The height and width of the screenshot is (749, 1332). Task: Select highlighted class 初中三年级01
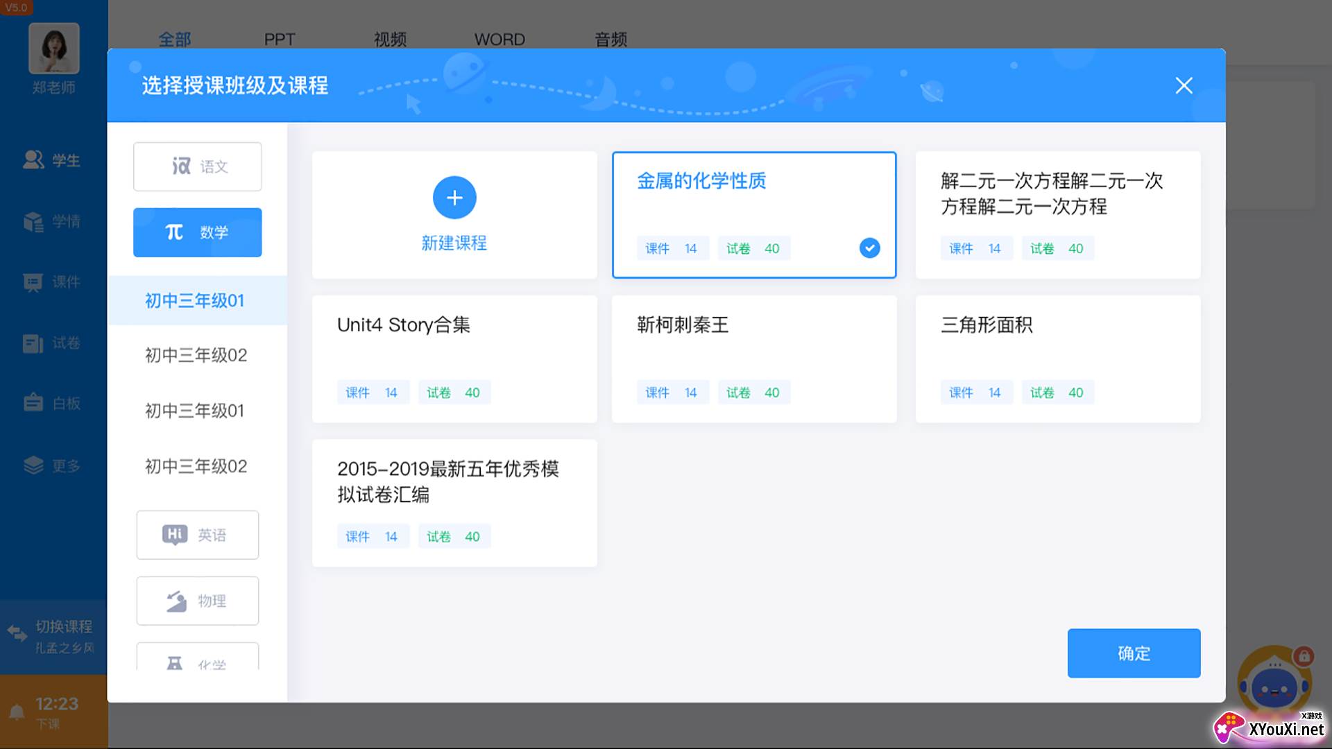(195, 300)
